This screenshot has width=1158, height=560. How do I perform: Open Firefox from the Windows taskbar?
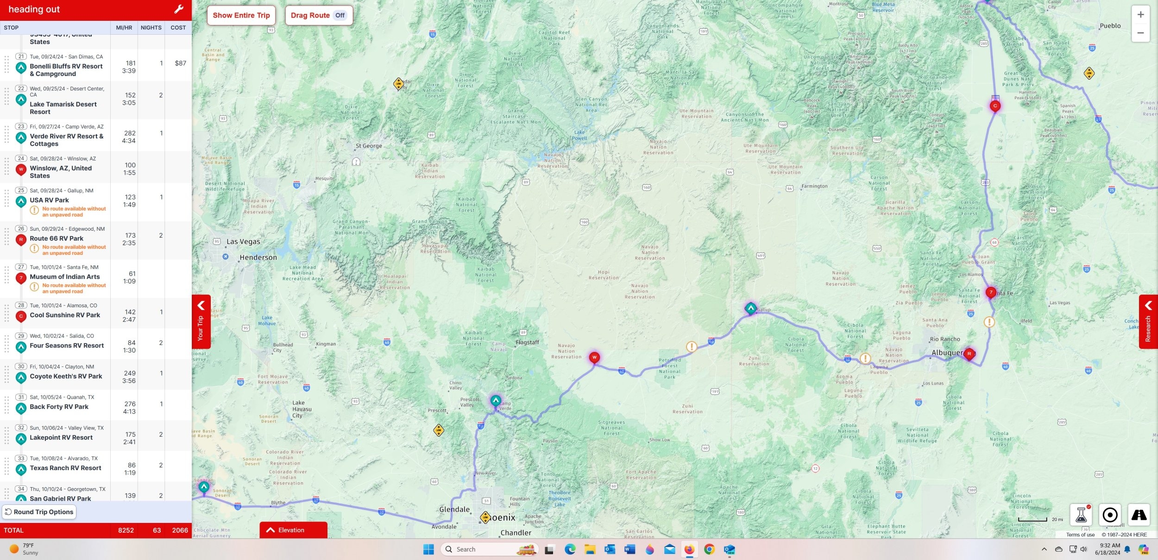click(x=689, y=549)
